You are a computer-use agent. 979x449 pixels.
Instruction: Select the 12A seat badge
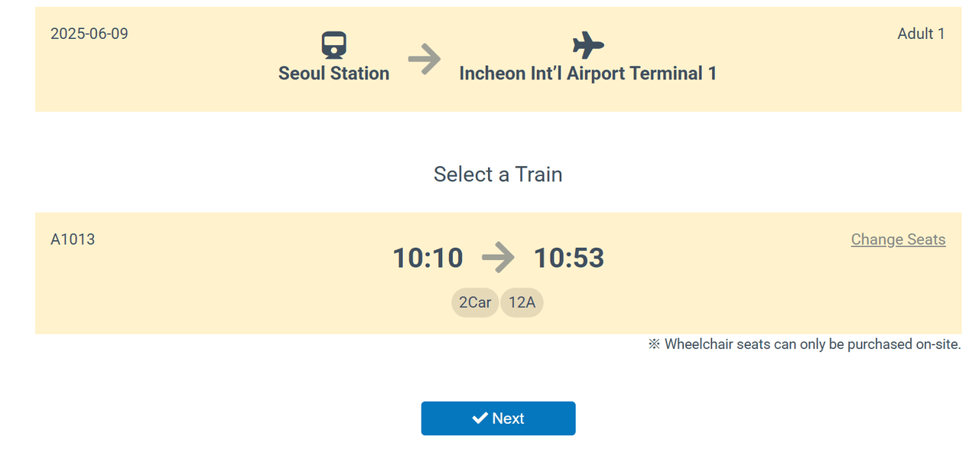pyautogui.click(x=522, y=302)
